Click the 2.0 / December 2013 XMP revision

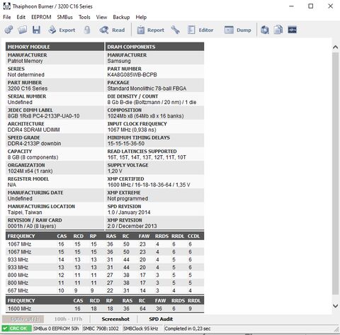(x=132, y=226)
